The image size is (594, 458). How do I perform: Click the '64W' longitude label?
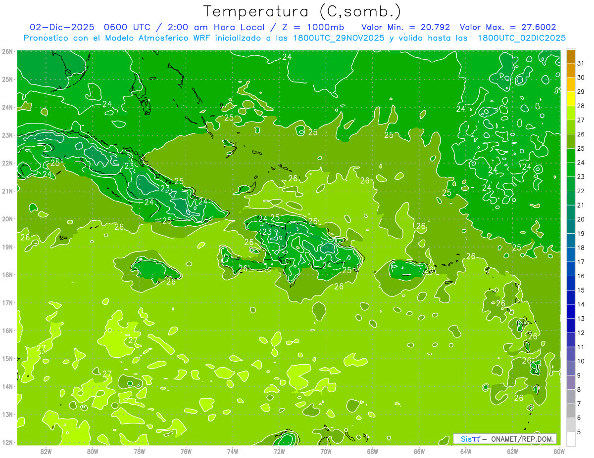(466, 451)
